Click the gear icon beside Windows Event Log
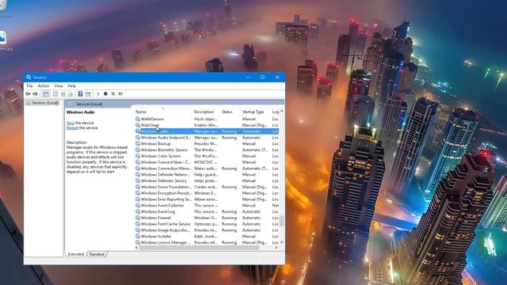This screenshot has height=285, width=507. 138,211
